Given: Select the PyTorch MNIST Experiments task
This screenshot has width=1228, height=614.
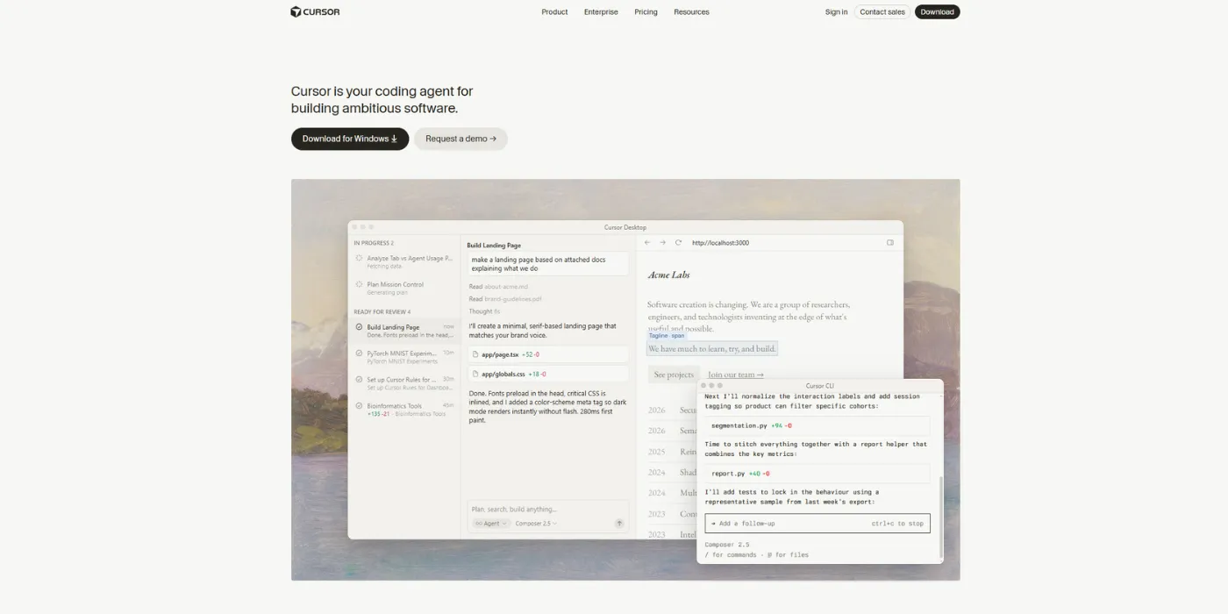Looking at the screenshot, I should pyautogui.click(x=404, y=357).
